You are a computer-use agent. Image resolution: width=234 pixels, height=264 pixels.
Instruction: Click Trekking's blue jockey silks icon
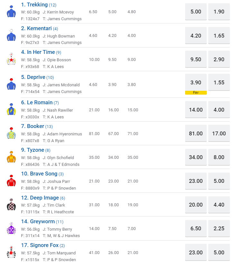pyautogui.click(x=11, y=12)
